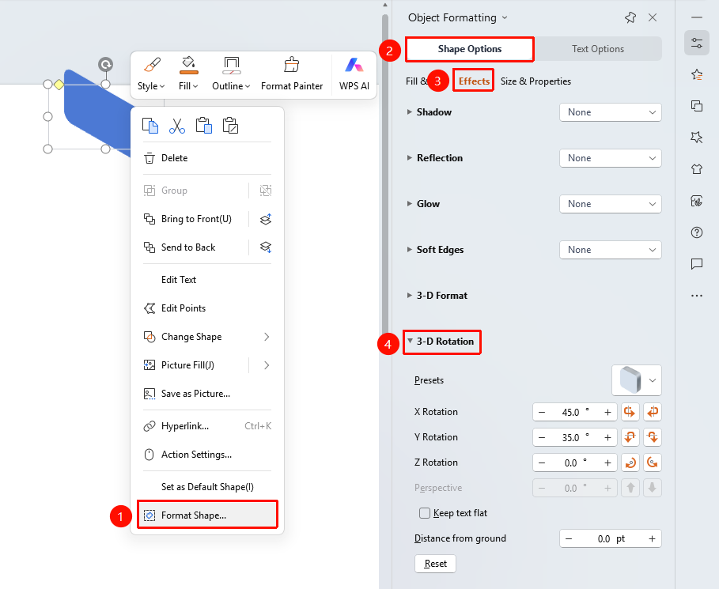Image resolution: width=719 pixels, height=589 pixels.
Task: Activate Format Painter
Action: [x=292, y=74]
